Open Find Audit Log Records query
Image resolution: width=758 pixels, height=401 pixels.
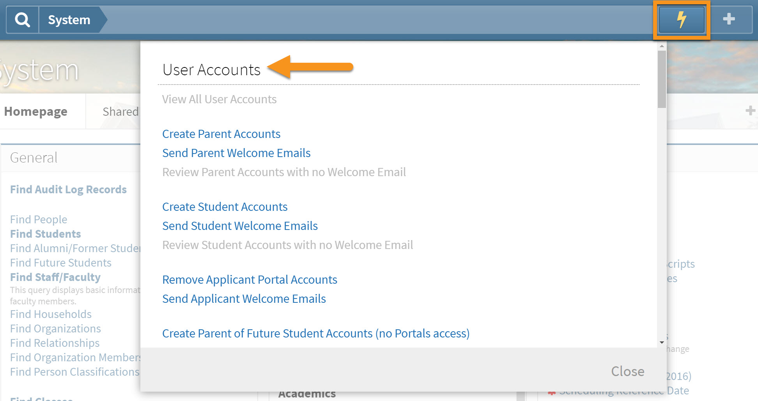click(68, 189)
